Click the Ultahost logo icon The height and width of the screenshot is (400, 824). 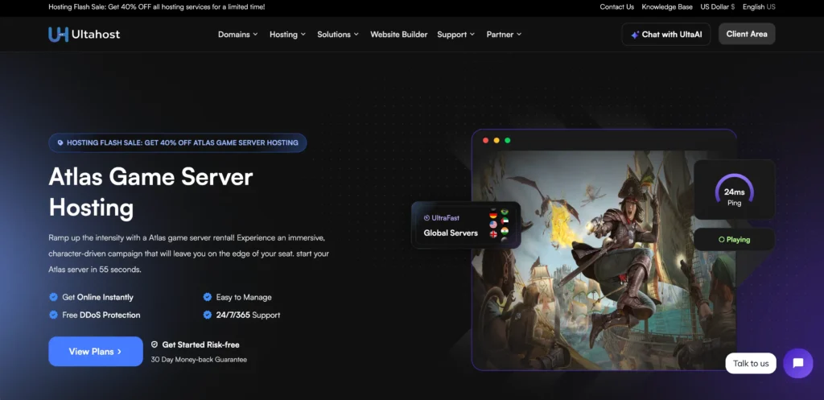(58, 35)
